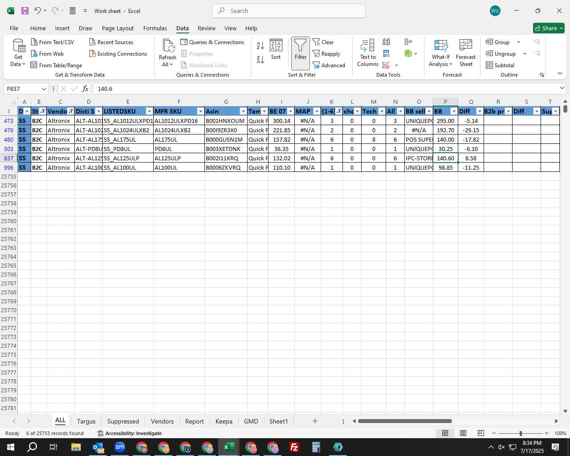Toggle the Filter button off
The width and height of the screenshot is (570, 456).
point(301,53)
